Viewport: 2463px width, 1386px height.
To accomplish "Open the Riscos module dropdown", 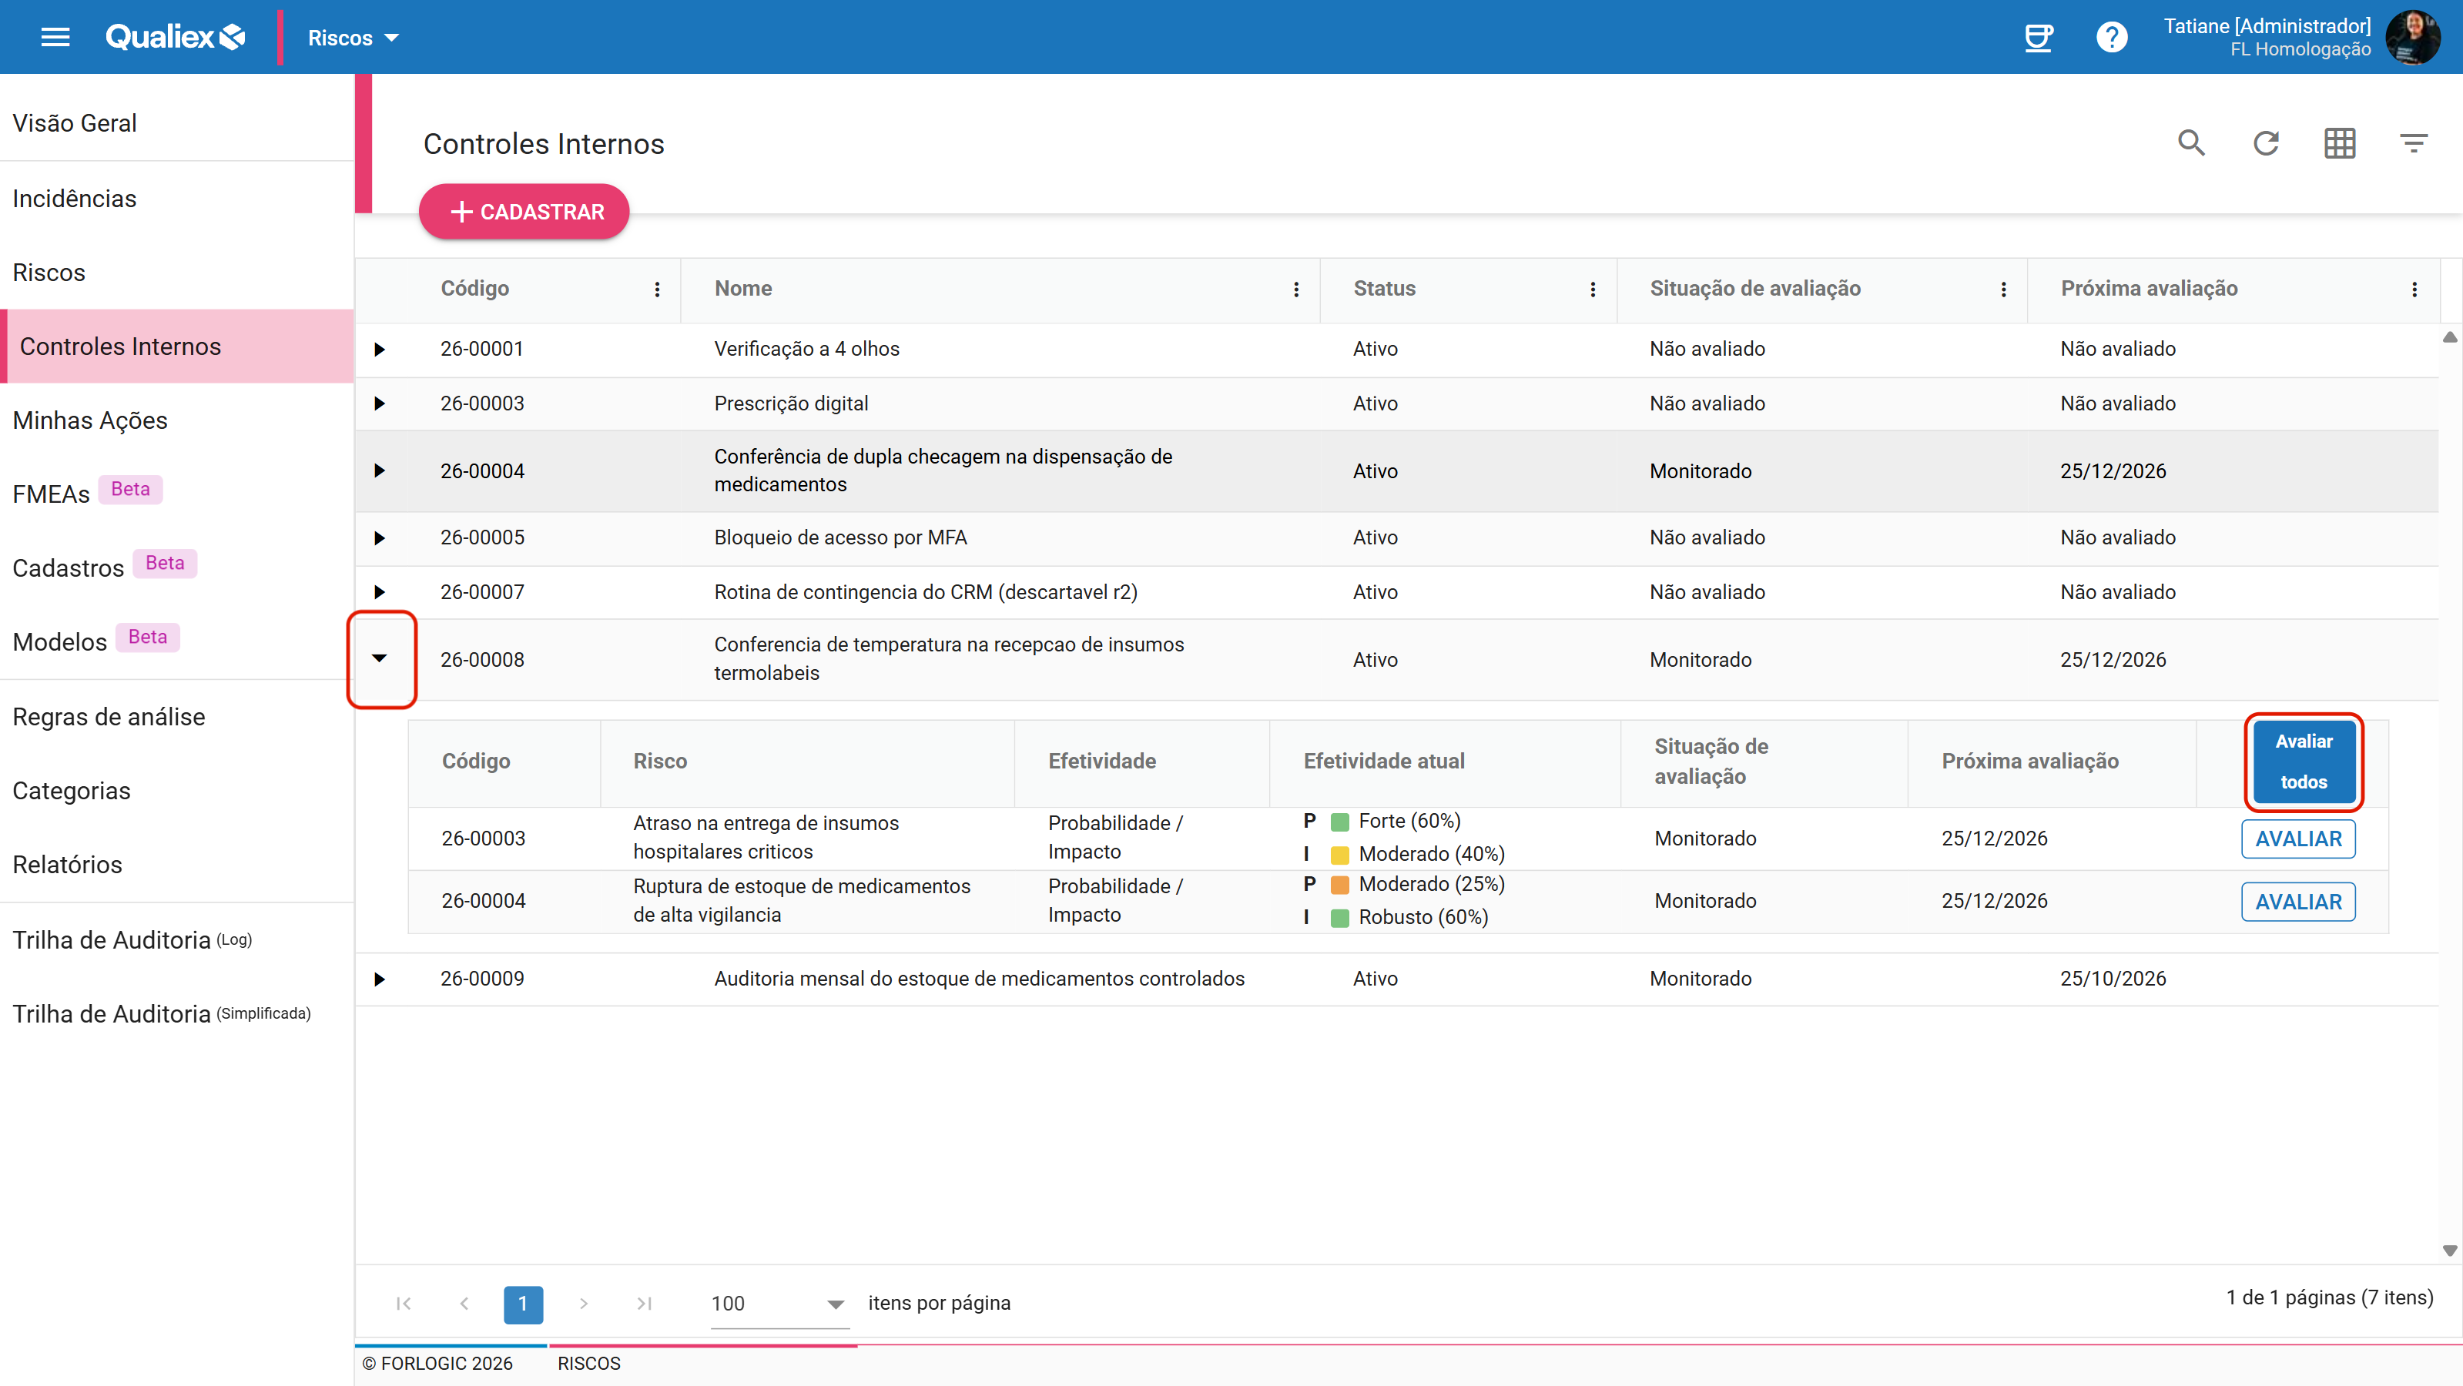I will [352, 38].
